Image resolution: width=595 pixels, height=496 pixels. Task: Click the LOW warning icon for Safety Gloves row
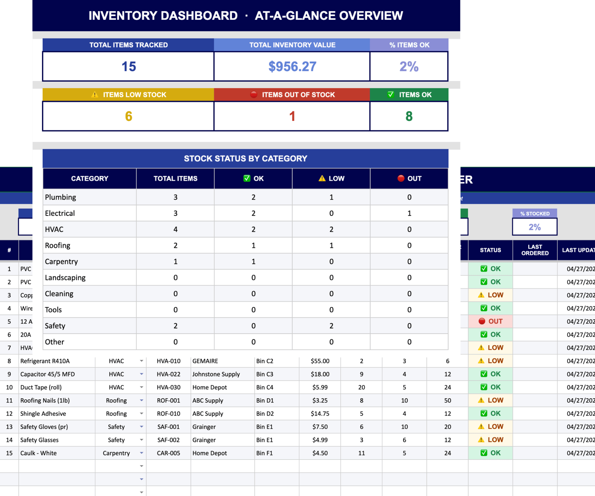click(481, 426)
